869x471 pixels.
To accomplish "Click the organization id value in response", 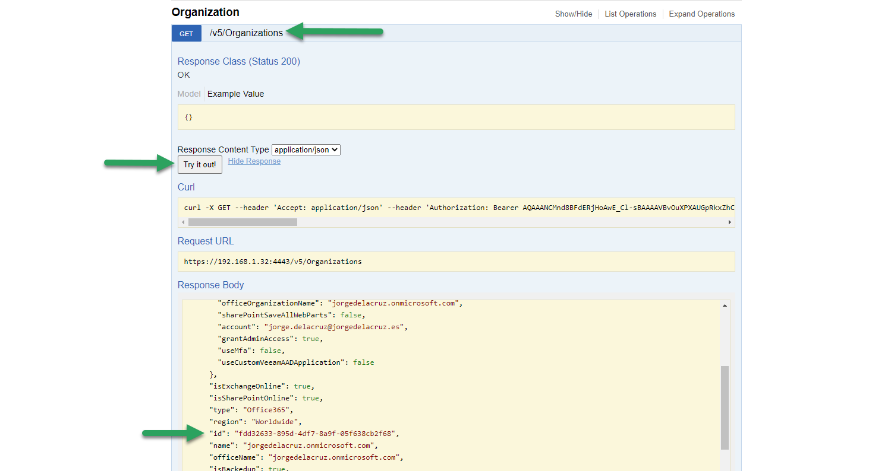I will [314, 434].
